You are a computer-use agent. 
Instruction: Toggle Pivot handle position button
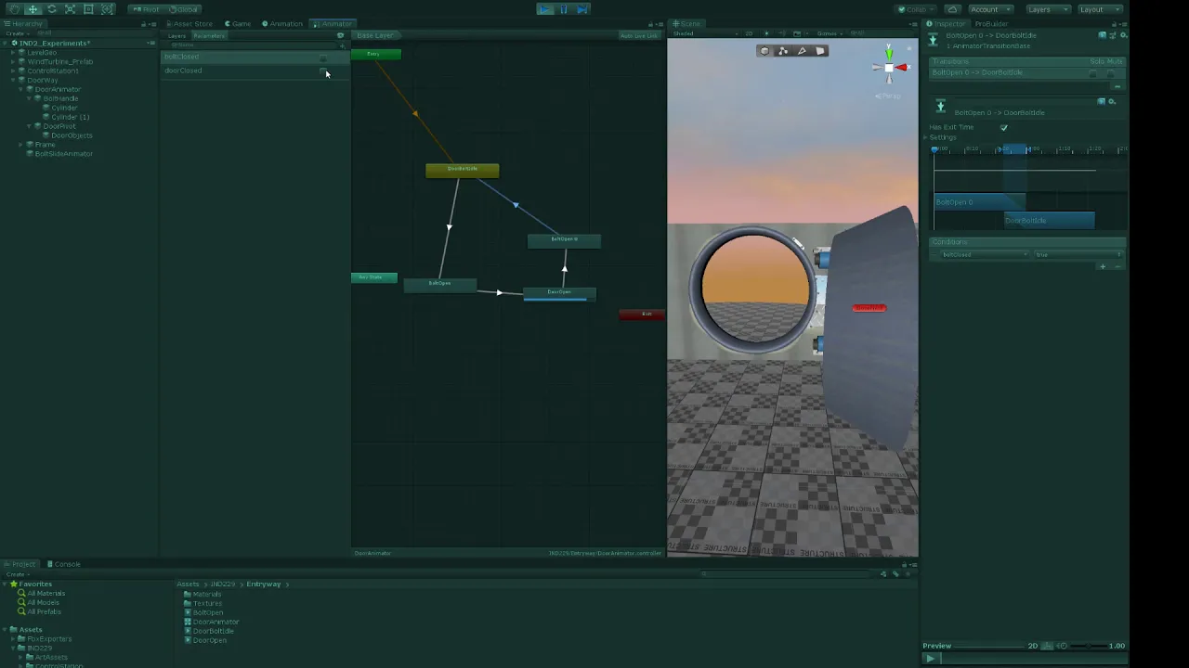146,9
